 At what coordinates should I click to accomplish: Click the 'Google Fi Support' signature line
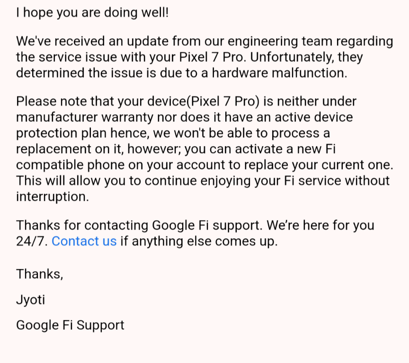tap(70, 325)
